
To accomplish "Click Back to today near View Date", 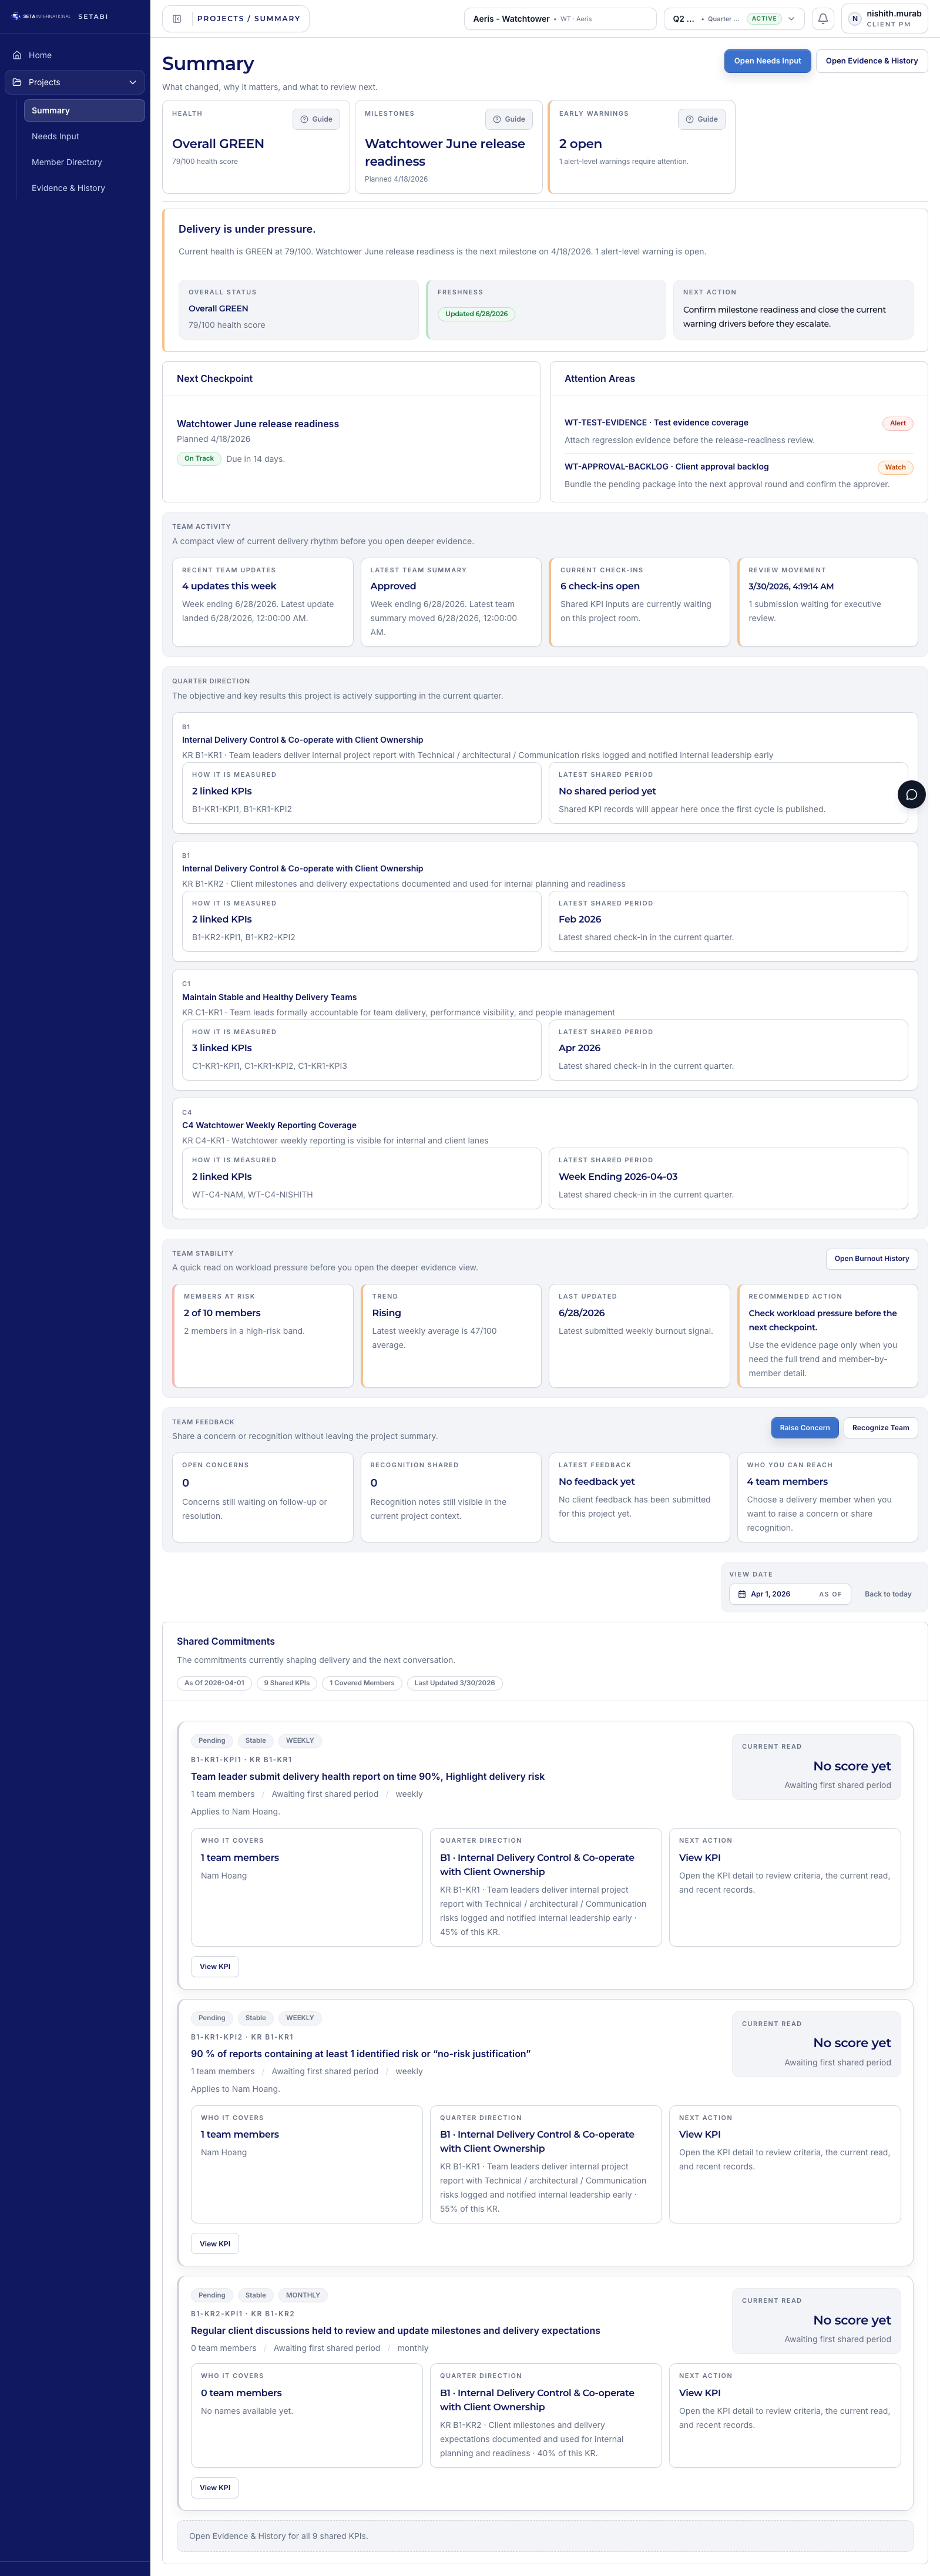I will (887, 1594).
